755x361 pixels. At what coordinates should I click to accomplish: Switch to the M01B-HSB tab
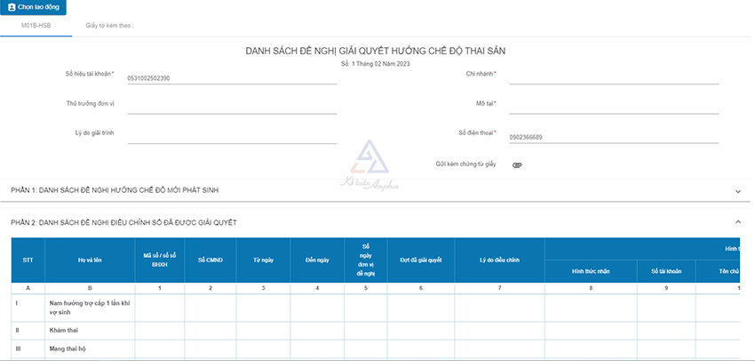pos(36,26)
